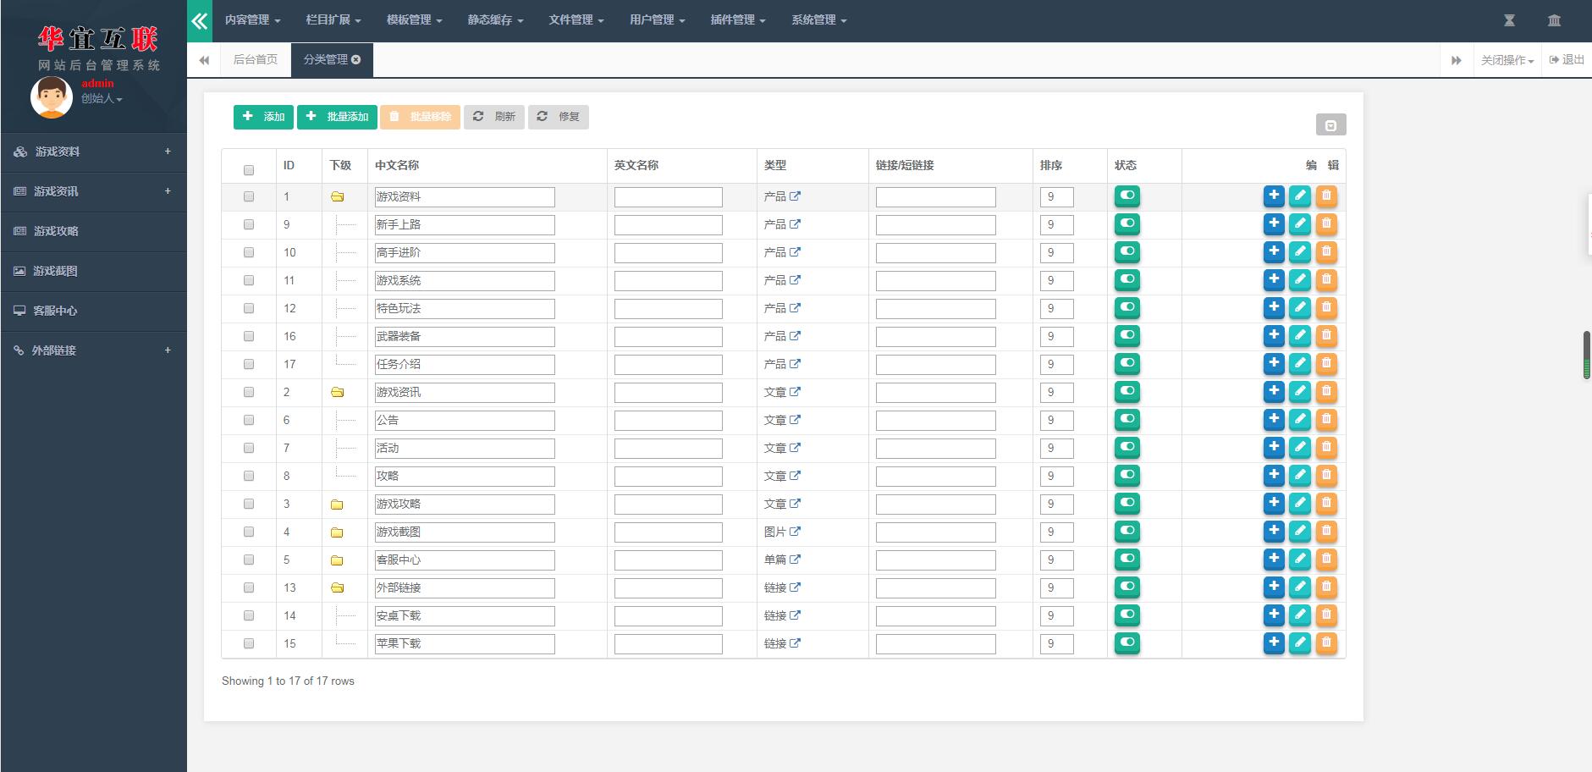Edit the 高手进阶 row with the pencil icon
This screenshot has height=772, width=1592.
[x=1300, y=252]
